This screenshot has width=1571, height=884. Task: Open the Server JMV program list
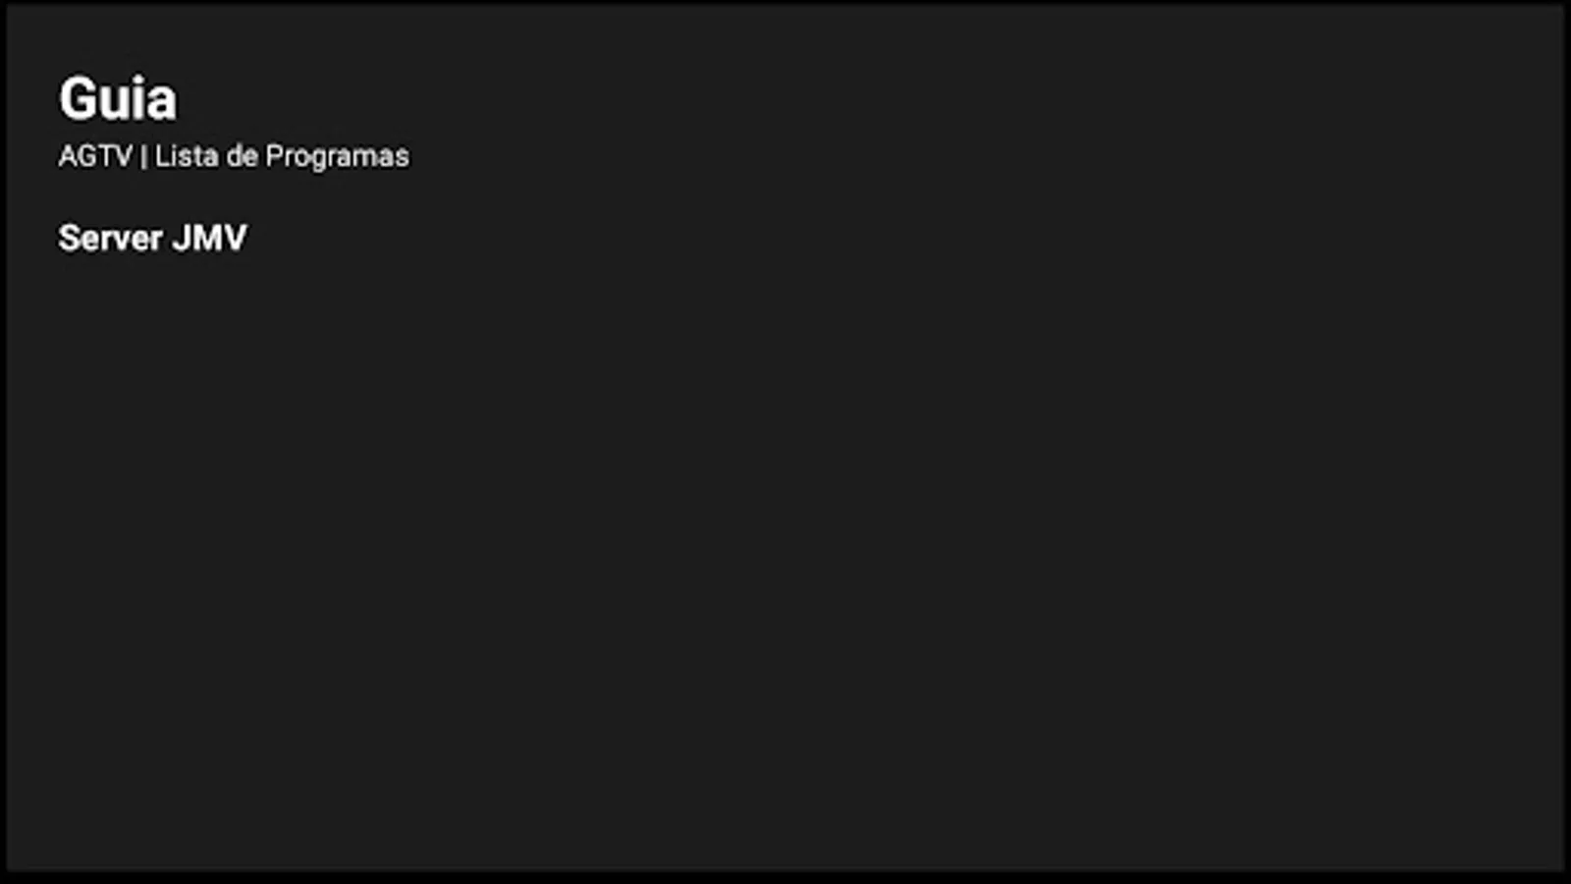tap(152, 238)
